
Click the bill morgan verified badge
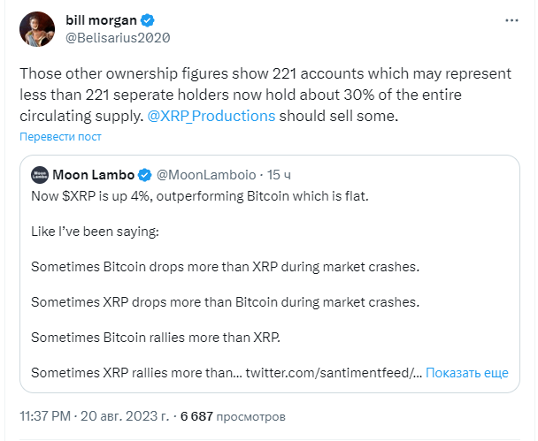click(x=148, y=20)
